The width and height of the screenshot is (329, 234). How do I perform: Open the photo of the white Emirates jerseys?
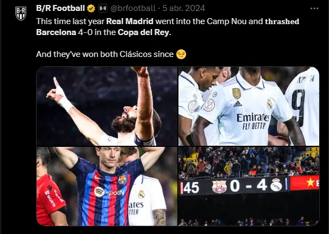pos(249,106)
